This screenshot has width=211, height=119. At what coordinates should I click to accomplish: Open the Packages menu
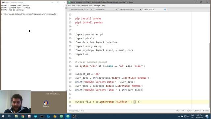pos(97,6)
